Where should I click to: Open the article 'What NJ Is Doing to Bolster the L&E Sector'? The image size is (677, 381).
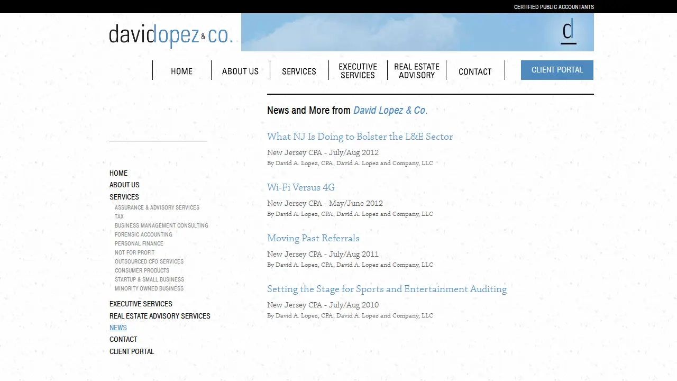(x=360, y=137)
